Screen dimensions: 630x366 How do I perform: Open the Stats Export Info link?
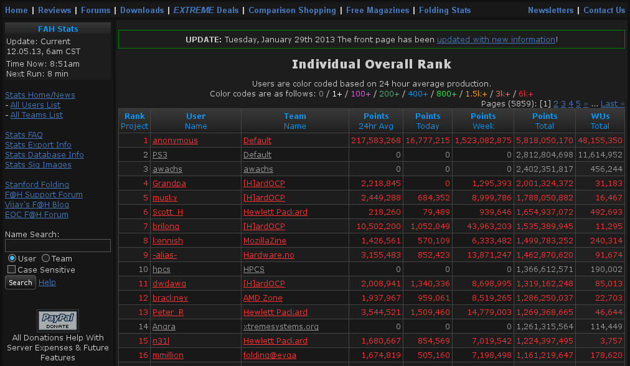(x=38, y=144)
